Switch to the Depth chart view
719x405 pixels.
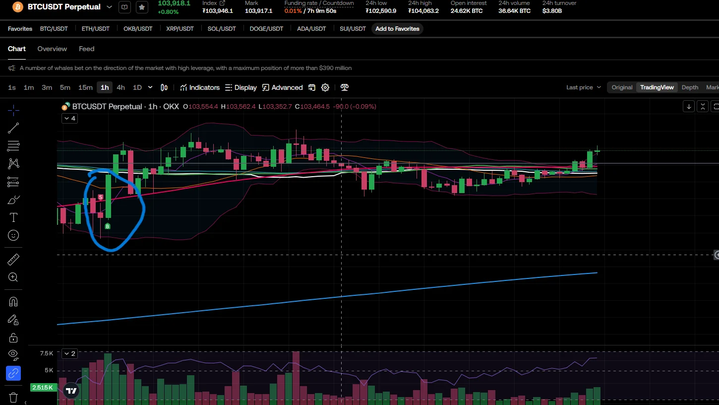(690, 87)
